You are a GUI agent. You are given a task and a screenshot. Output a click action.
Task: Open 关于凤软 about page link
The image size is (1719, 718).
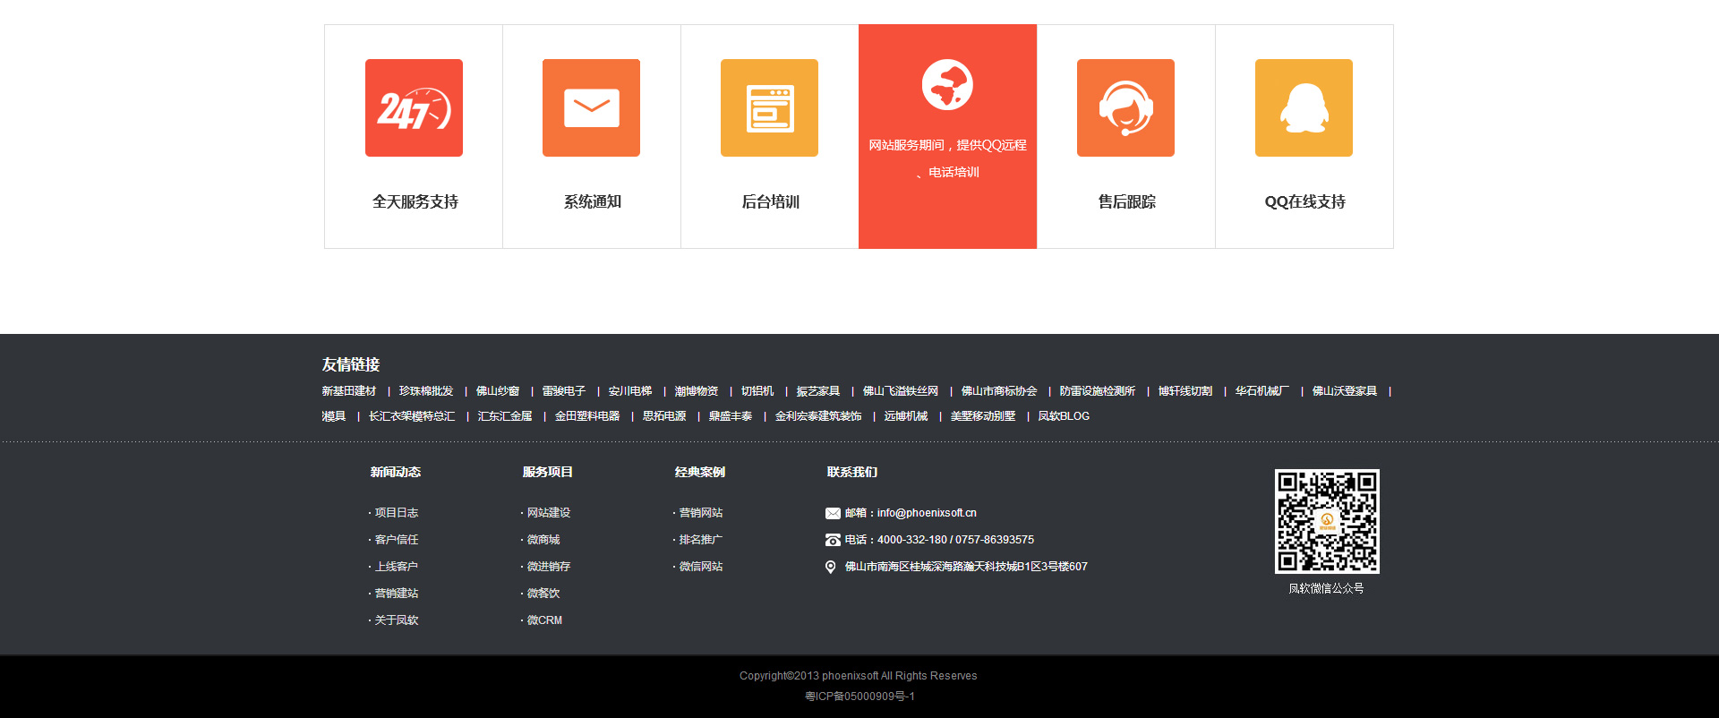point(396,620)
